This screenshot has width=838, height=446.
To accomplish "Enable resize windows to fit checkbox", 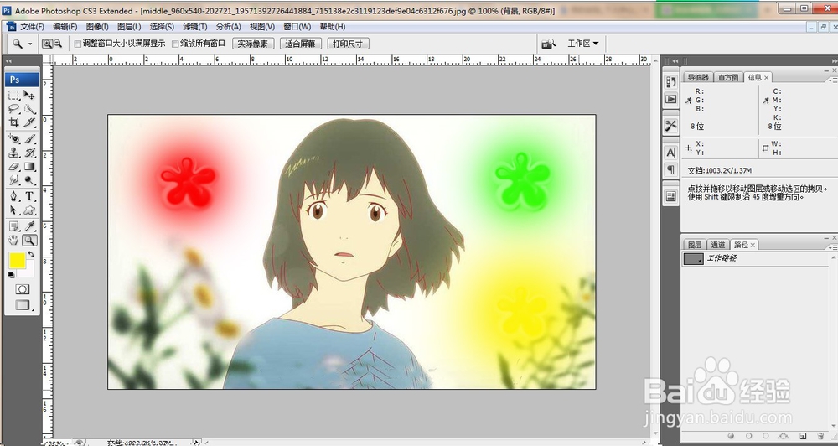I will click(x=77, y=44).
